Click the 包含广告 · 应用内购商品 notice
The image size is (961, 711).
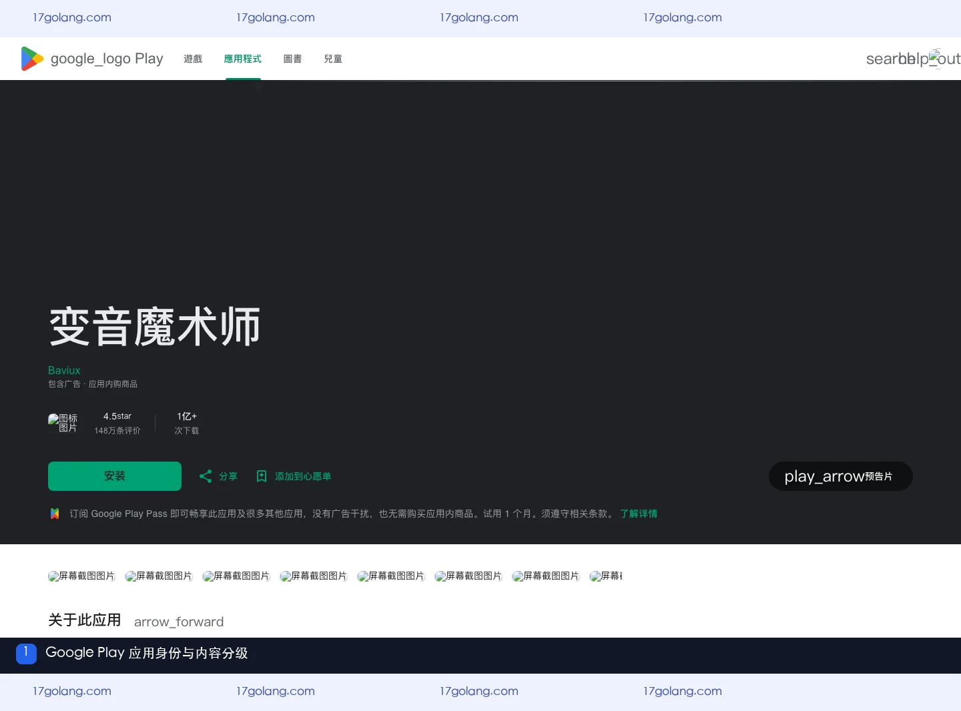93,384
